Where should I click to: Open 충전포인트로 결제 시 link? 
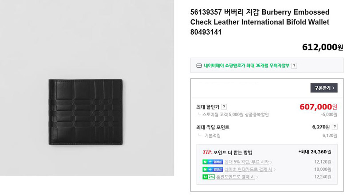click(236, 177)
